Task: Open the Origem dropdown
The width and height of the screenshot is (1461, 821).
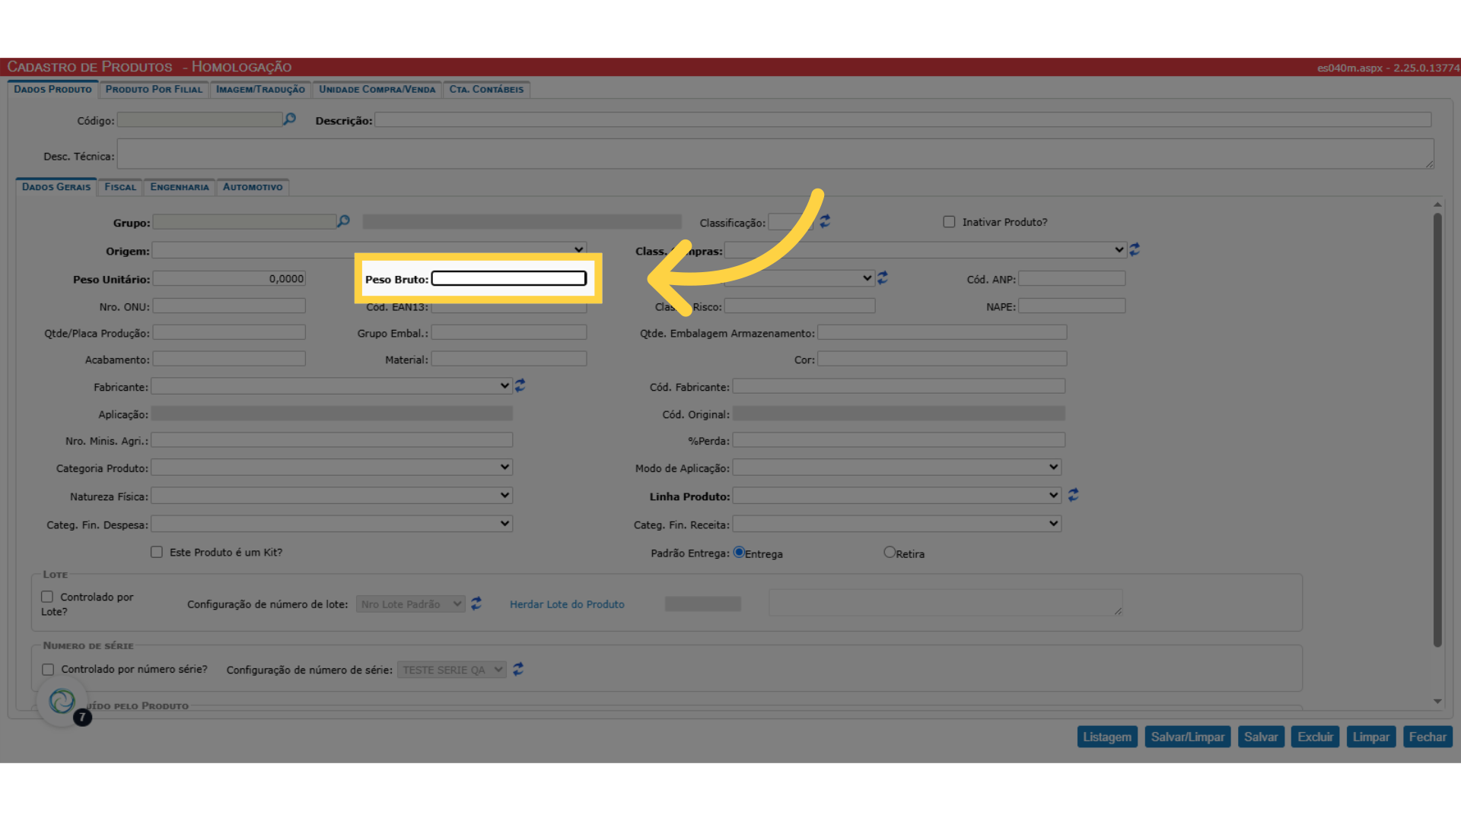Action: pyautogui.click(x=369, y=250)
